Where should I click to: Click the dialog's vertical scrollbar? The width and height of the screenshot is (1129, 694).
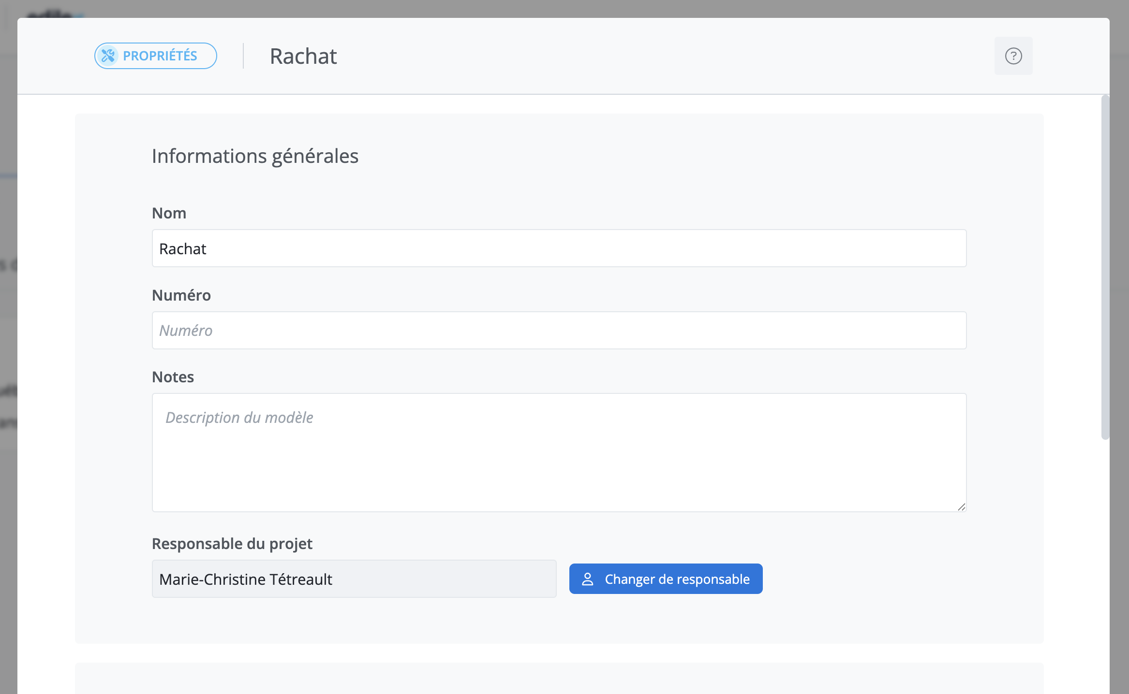pyautogui.click(x=1105, y=268)
